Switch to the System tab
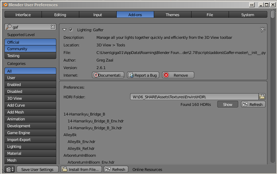Image resolution: width=277 pixels, height=174 pixels. click(x=248, y=15)
